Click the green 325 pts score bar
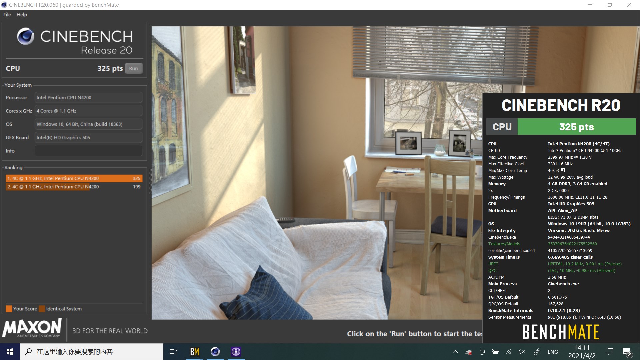This screenshot has height=360, width=640. tap(577, 127)
